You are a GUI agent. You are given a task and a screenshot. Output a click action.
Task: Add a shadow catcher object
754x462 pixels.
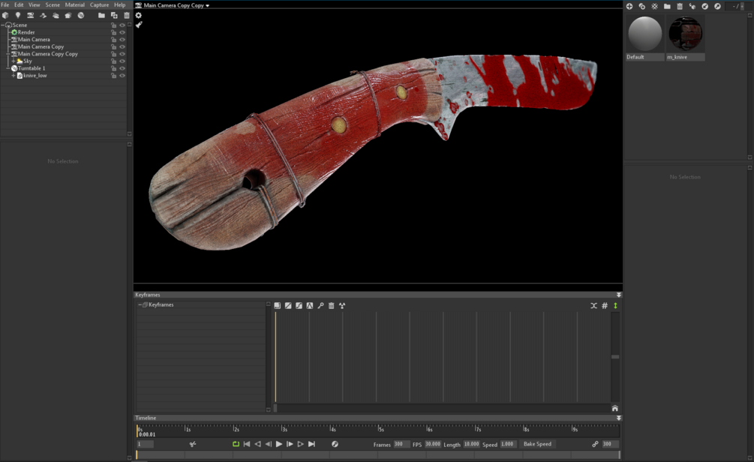click(x=44, y=16)
